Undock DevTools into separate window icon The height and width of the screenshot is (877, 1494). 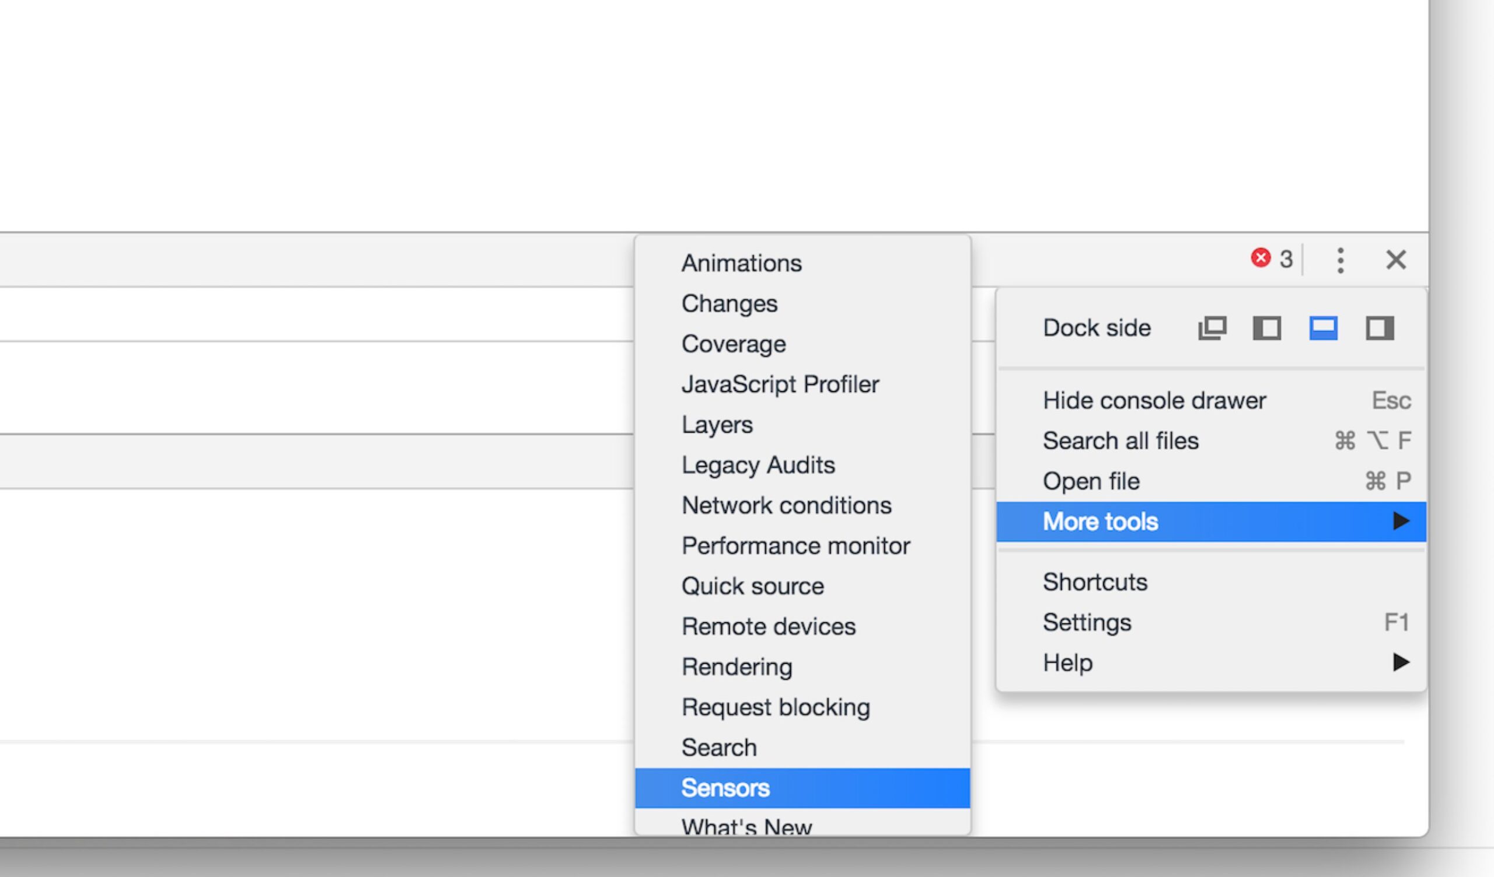point(1212,328)
